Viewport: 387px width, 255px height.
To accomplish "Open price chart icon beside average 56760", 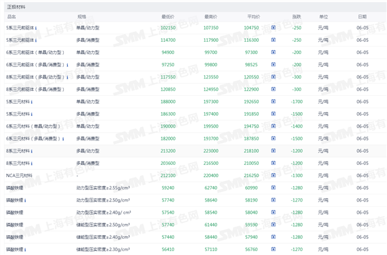I will 273,249.
